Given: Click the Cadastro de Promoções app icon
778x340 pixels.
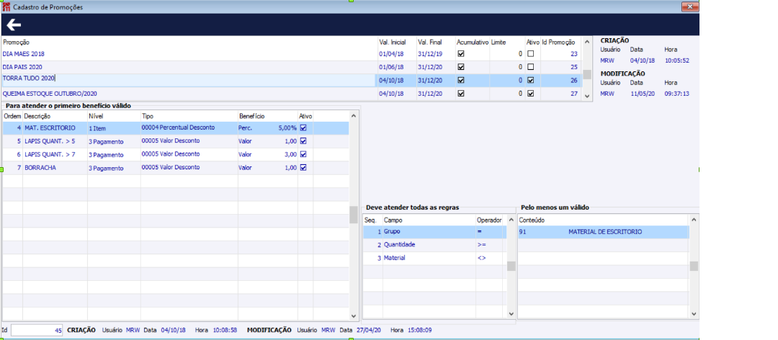Looking at the screenshot, I should coord(6,7).
